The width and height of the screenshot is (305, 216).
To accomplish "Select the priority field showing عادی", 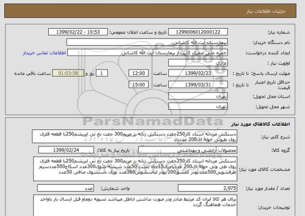I will click(198, 63).
